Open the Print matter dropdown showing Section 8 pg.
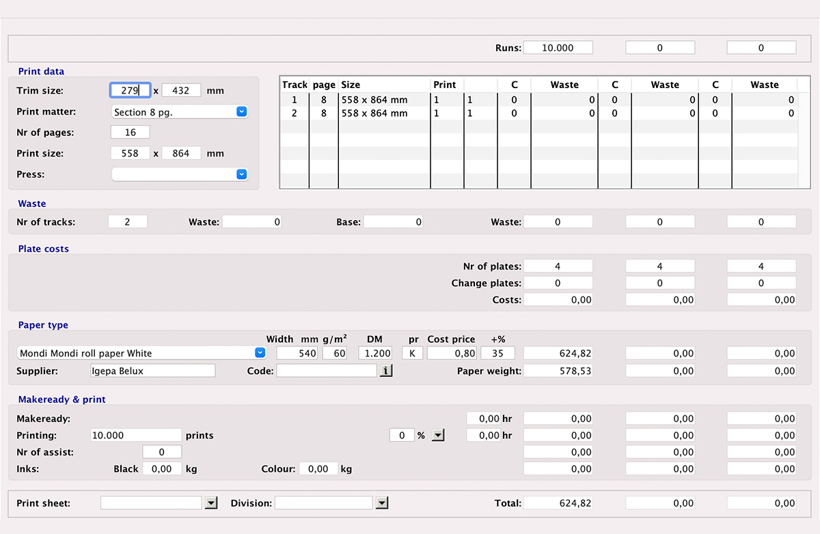Viewport: 820px width, 534px height. tap(241, 111)
